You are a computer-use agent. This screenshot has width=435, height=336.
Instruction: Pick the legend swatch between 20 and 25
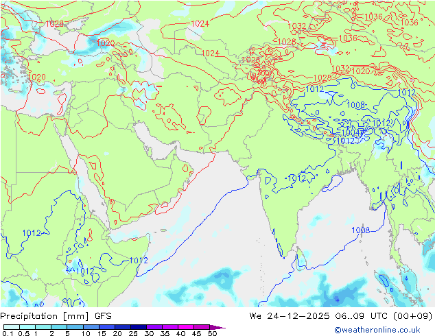pyautogui.click(x=122, y=327)
